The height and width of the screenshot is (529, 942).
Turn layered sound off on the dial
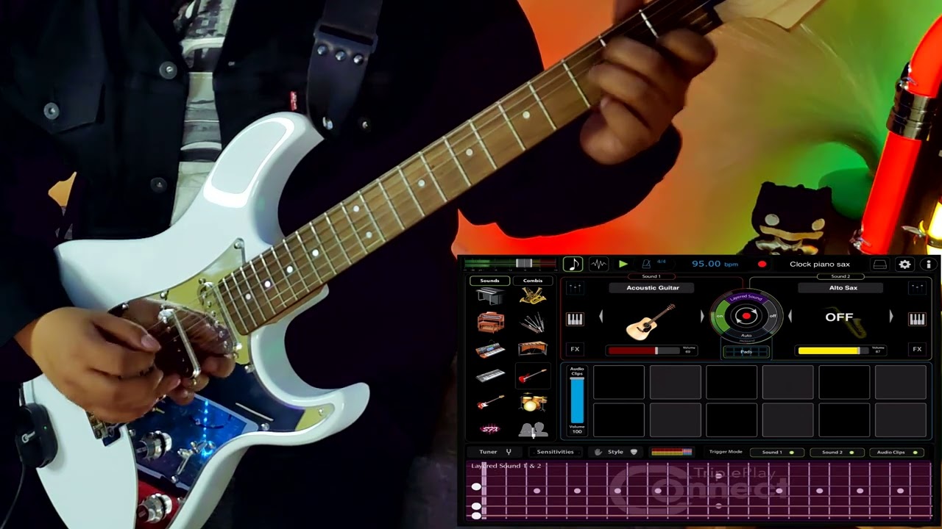coord(772,316)
